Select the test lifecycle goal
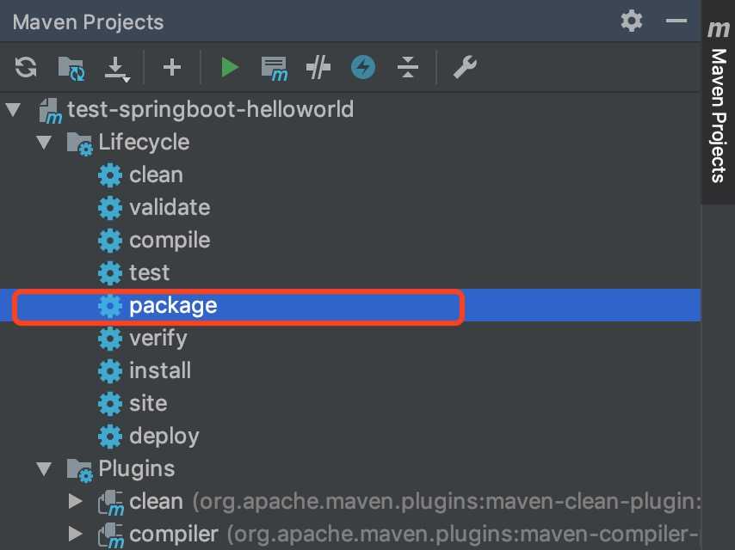Viewport: 735px width, 550px height. pos(149,272)
